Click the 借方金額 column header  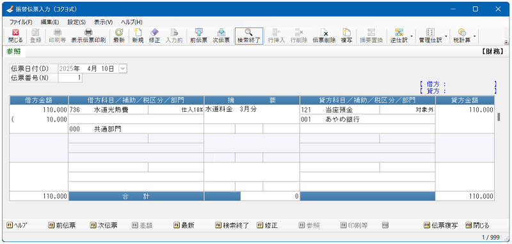point(39,100)
